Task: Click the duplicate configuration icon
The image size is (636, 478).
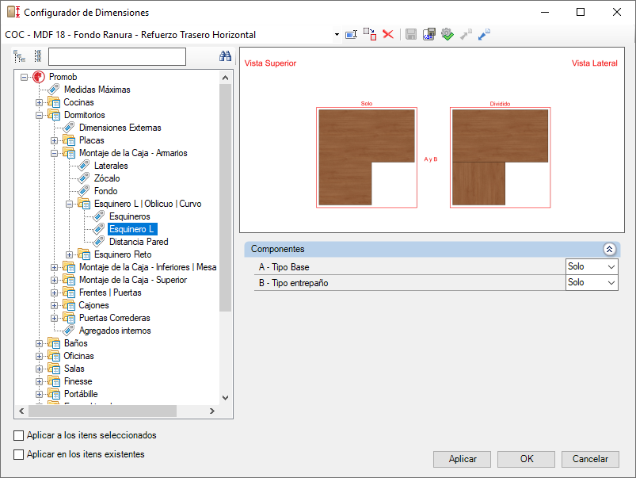Action: click(370, 34)
